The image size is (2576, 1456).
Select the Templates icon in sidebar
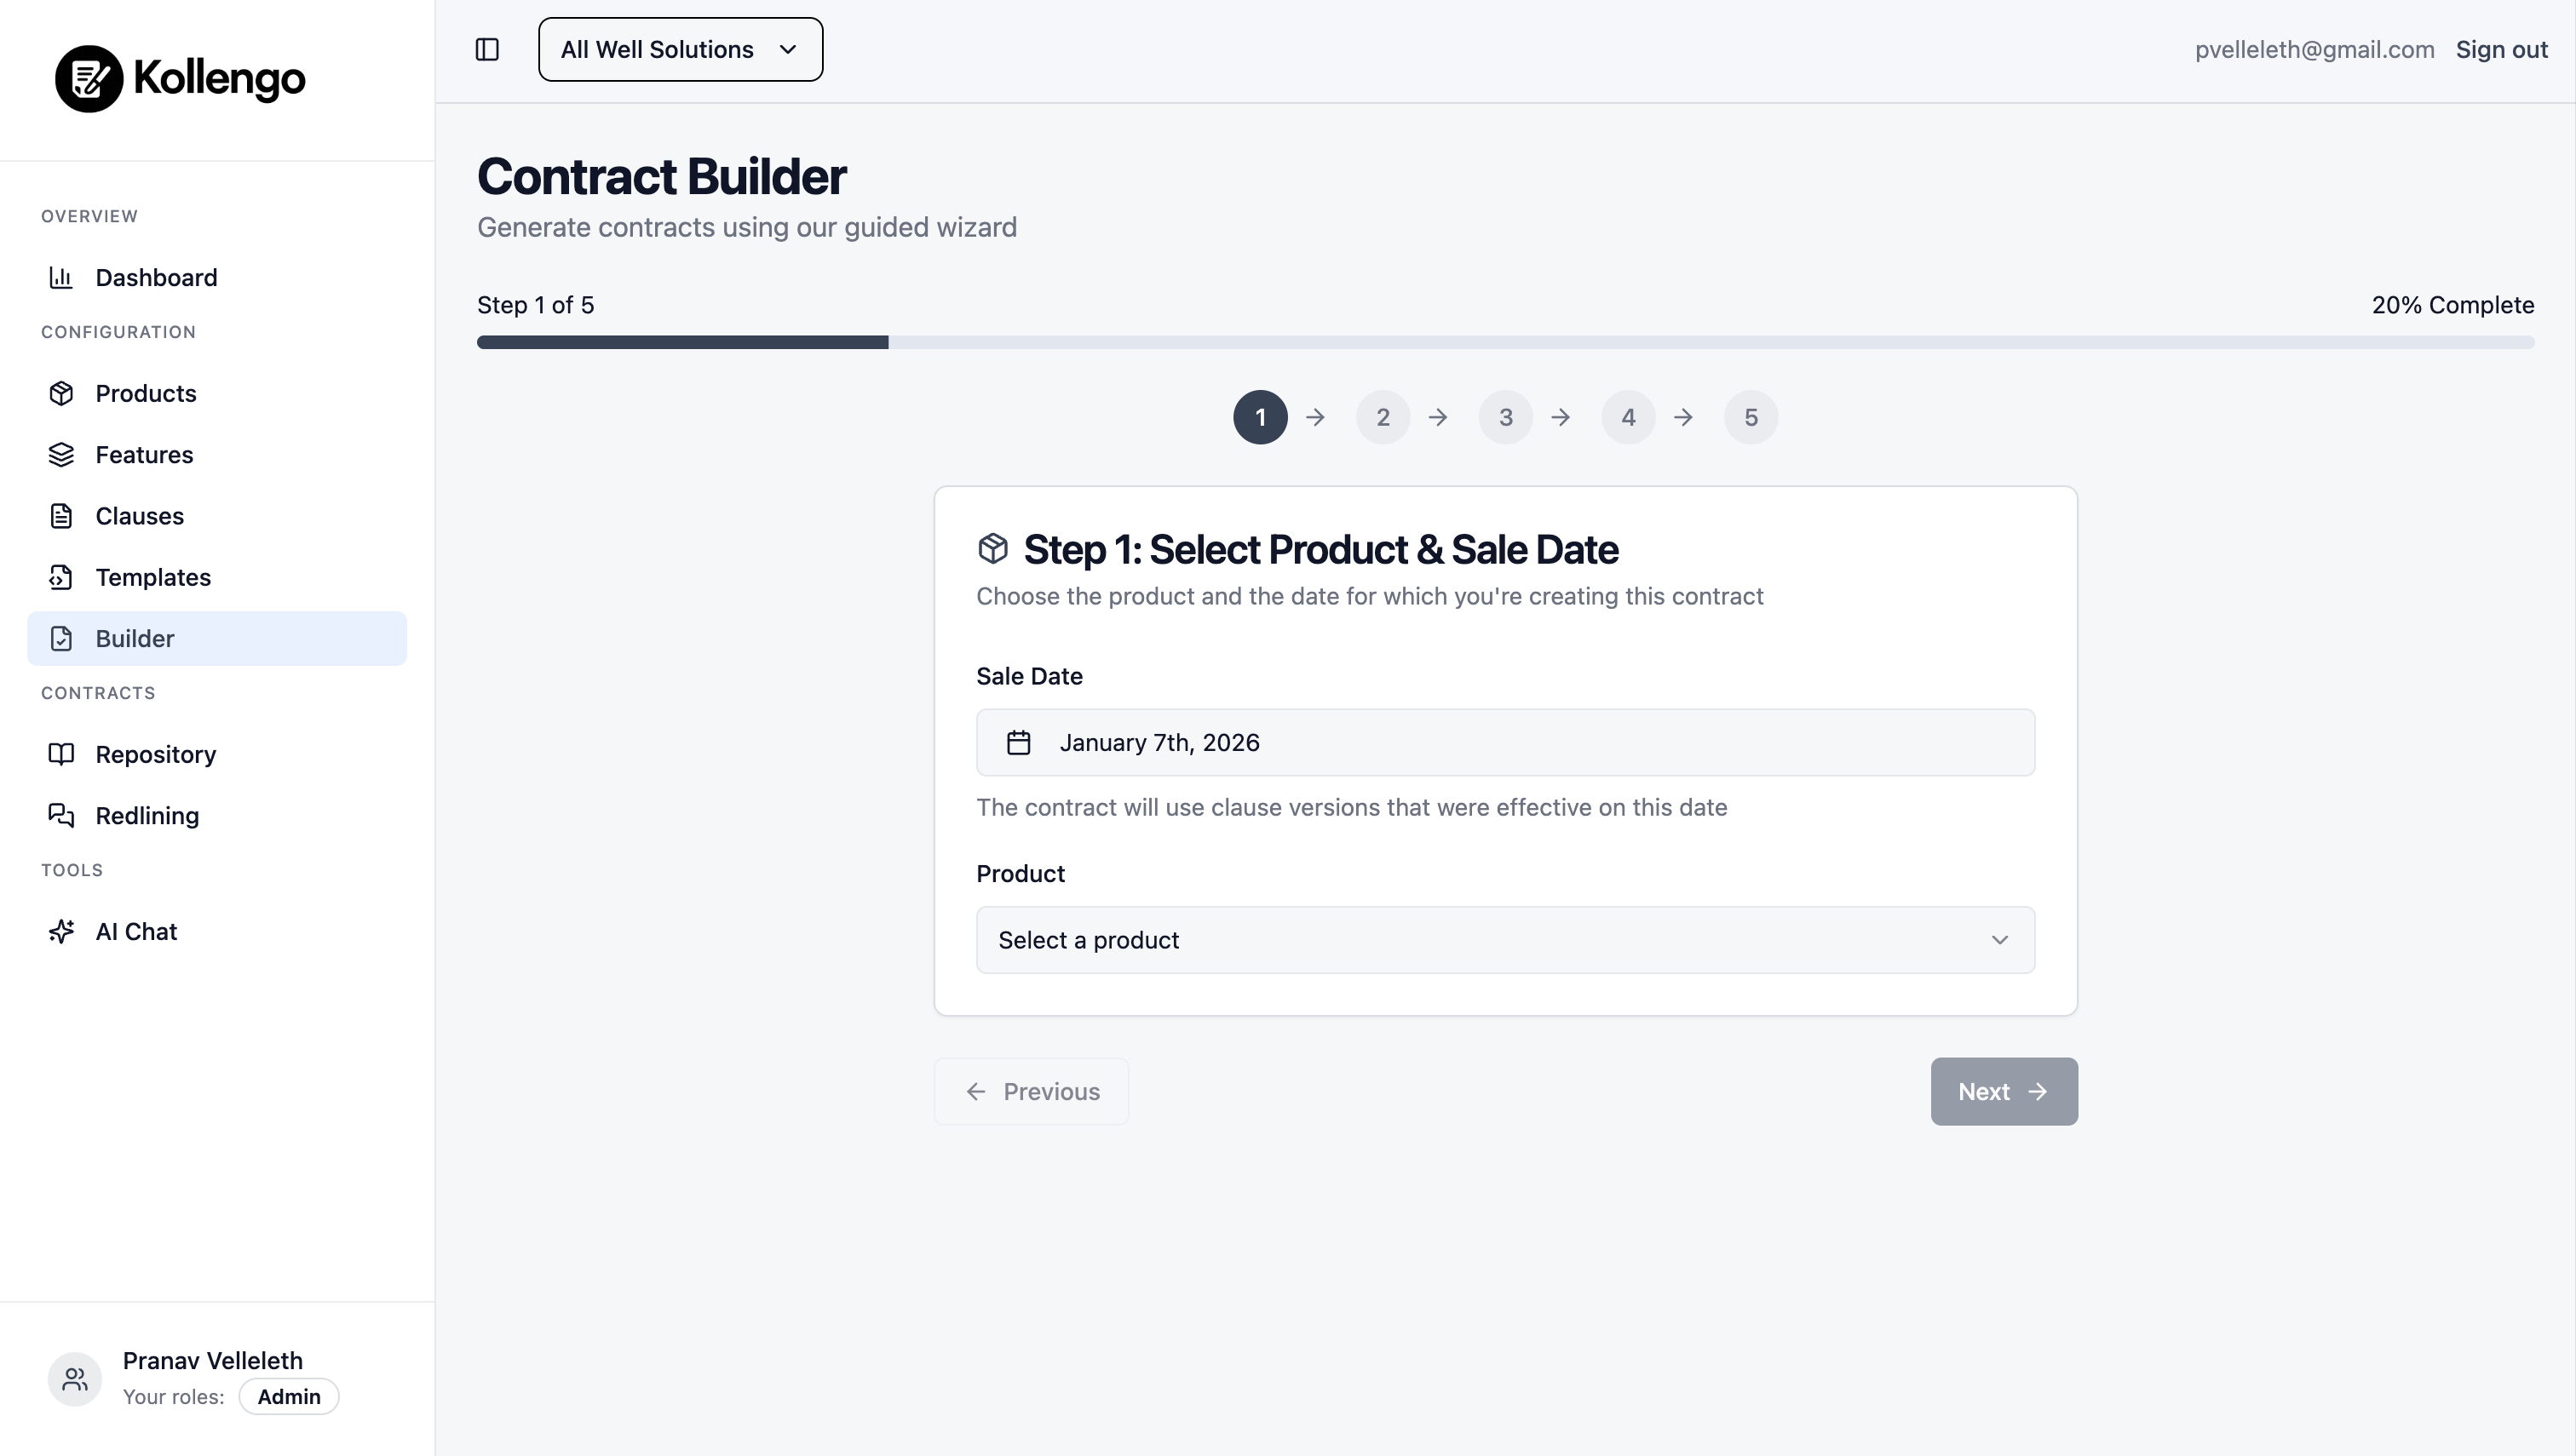61,577
